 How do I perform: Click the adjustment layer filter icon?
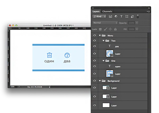coord(116,16)
